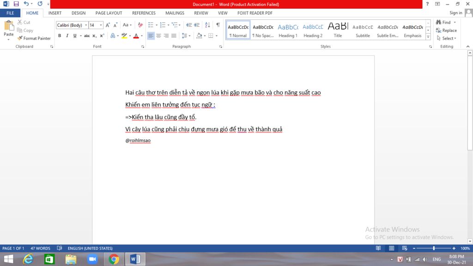This screenshot has height=266, width=473.
Task: Click the 47 WORDS count
Action: click(x=41, y=248)
